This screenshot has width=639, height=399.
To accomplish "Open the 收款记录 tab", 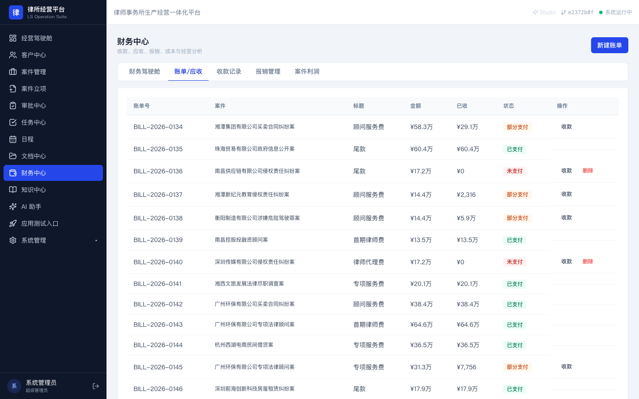I will click(x=229, y=71).
